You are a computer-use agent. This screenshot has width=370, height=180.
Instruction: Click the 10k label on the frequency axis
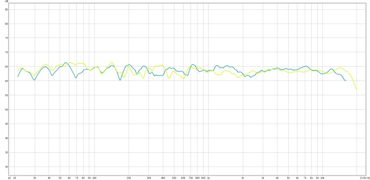click(323, 178)
